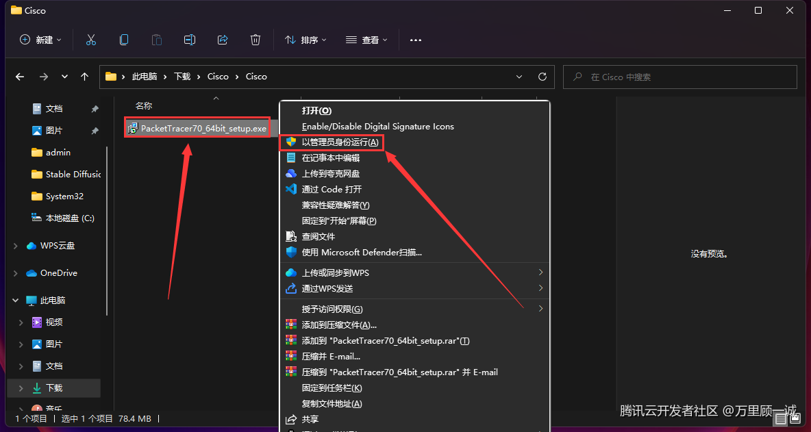Select 视频 under 此电脑
The image size is (811, 432).
click(x=54, y=322)
